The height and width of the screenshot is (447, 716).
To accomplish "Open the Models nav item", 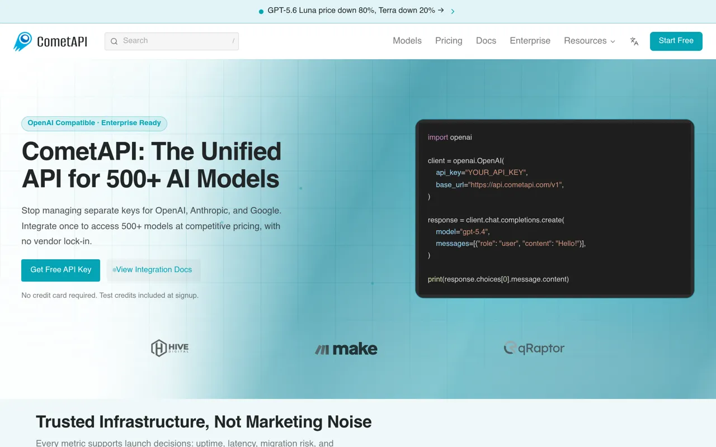I will (407, 41).
